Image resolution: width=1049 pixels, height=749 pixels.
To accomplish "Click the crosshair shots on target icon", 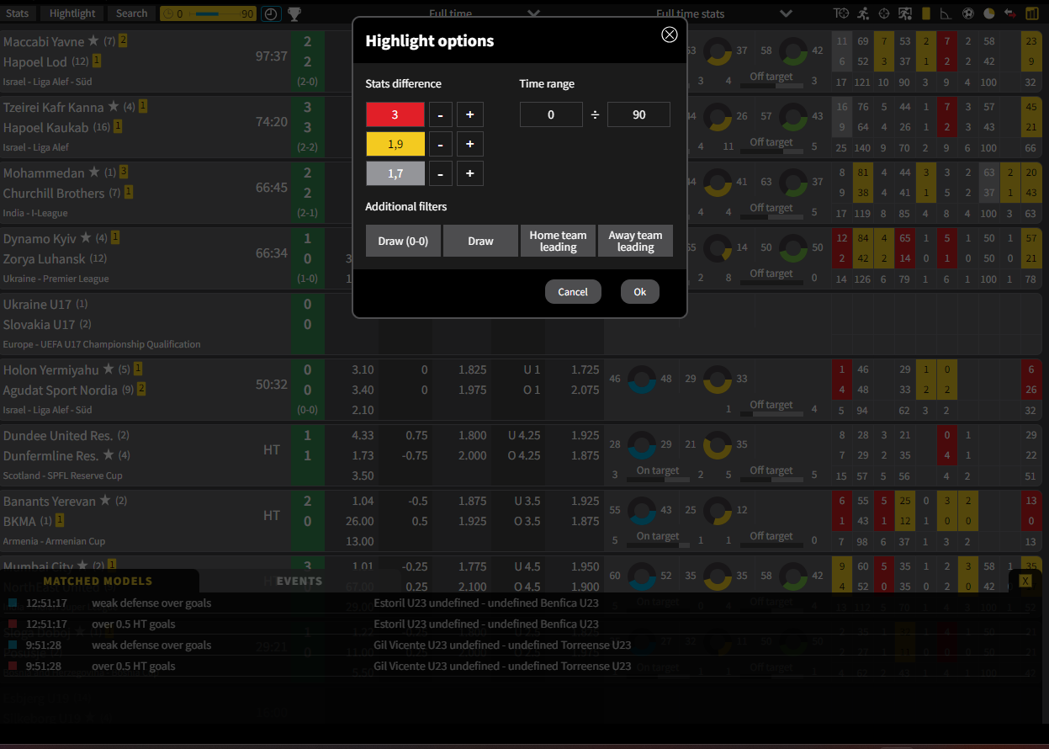I will [x=884, y=13].
